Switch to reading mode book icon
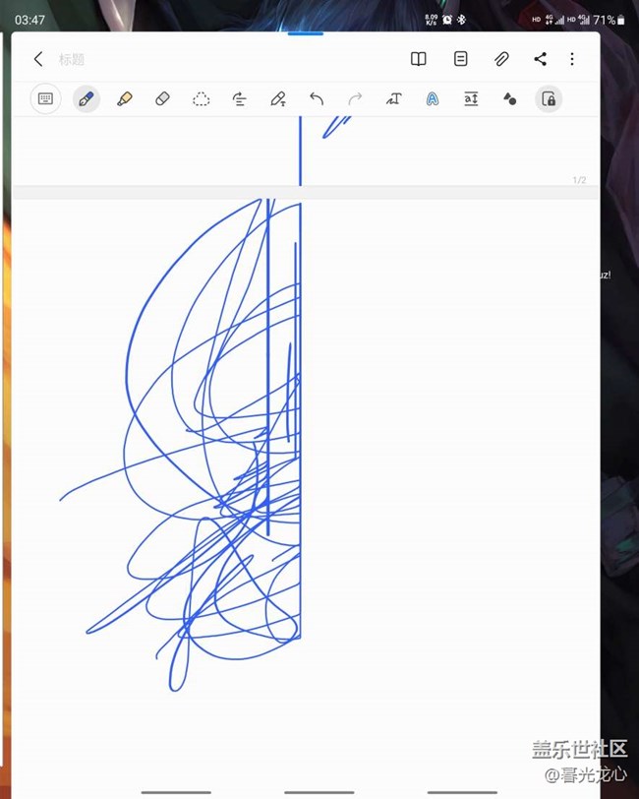639x799 pixels. click(x=419, y=59)
